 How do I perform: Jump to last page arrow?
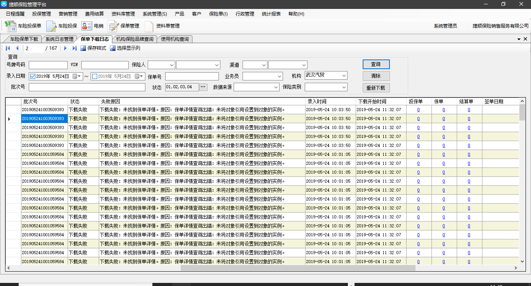75,48
